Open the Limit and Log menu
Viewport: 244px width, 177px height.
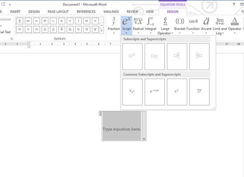click(x=220, y=26)
